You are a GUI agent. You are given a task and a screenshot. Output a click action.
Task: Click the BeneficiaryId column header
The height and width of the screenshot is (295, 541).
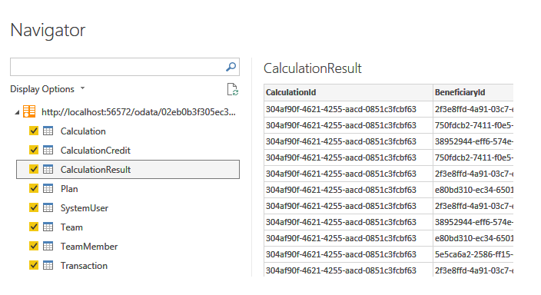tap(473, 92)
